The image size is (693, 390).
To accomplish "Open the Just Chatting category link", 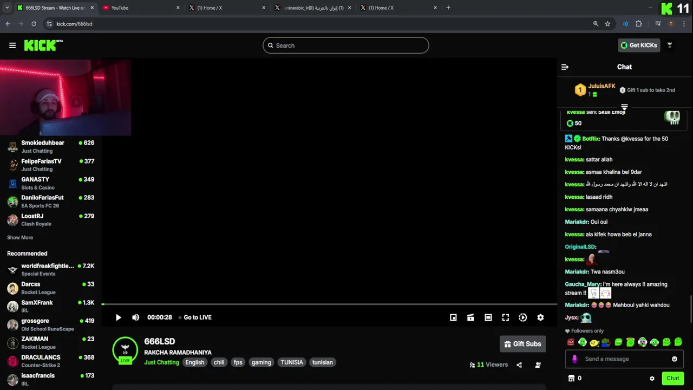I will pyautogui.click(x=161, y=362).
